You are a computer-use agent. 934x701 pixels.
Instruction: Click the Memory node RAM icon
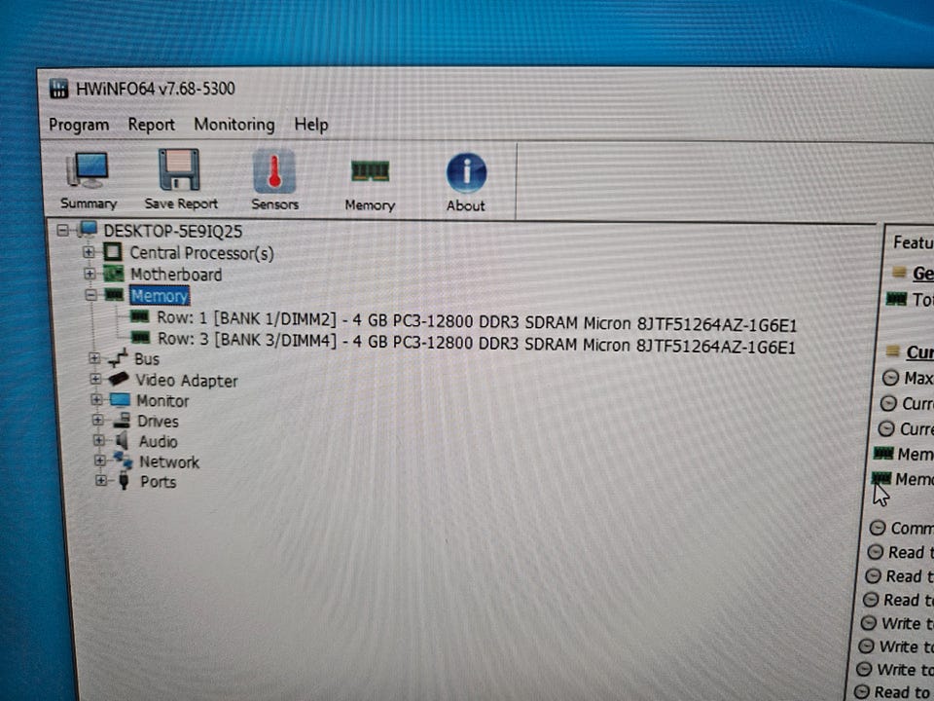(114, 294)
